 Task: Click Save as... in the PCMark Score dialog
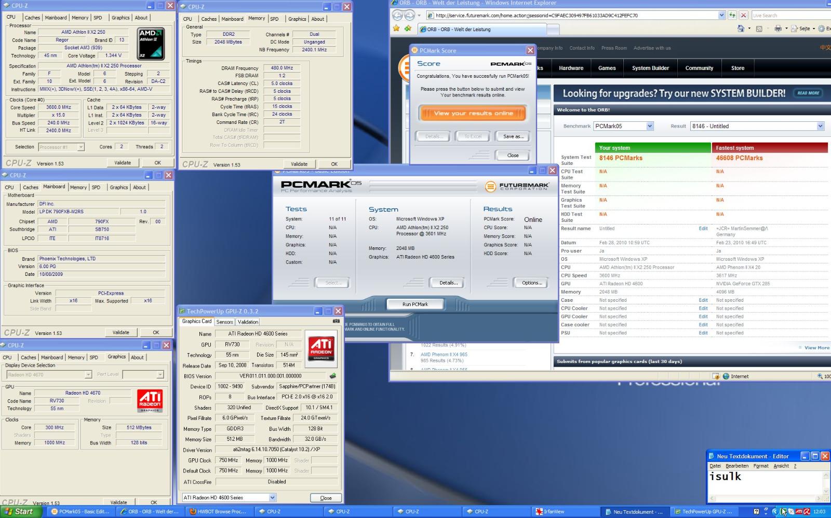513,136
